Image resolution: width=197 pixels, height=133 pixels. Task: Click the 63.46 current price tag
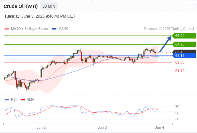click(184, 52)
